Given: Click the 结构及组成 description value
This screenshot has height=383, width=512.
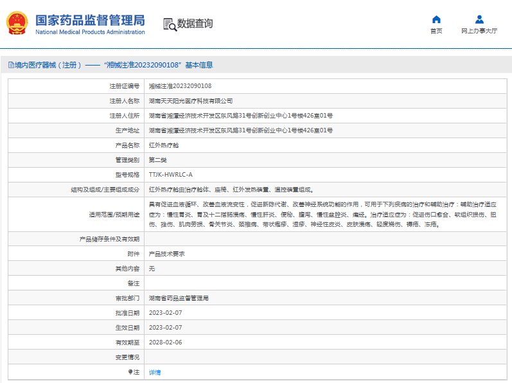Looking at the screenshot, I should 231,190.
